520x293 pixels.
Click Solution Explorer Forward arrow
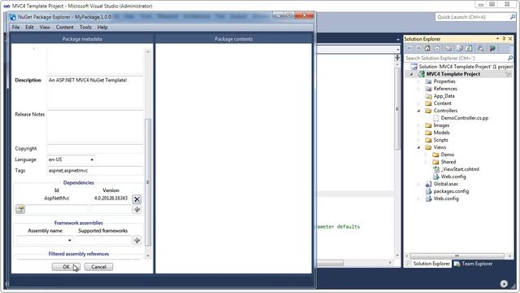coord(418,49)
